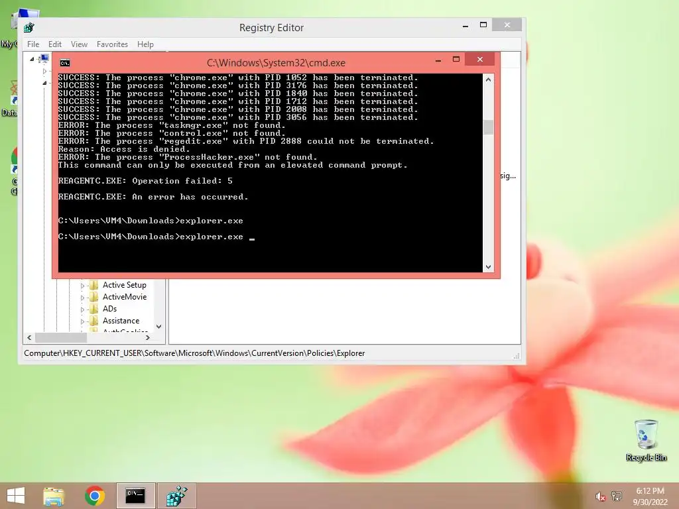The image size is (679, 509).
Task: Click the cmd window scrollbar thumb
Action: [x=489, y=127]
